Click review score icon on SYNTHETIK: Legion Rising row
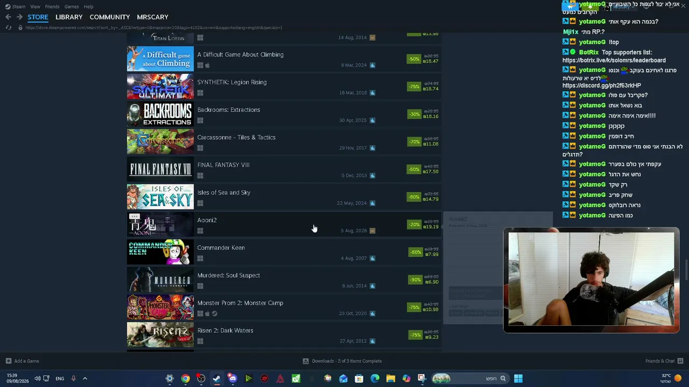This screenshot has height=387, width=689. point(372,93)
